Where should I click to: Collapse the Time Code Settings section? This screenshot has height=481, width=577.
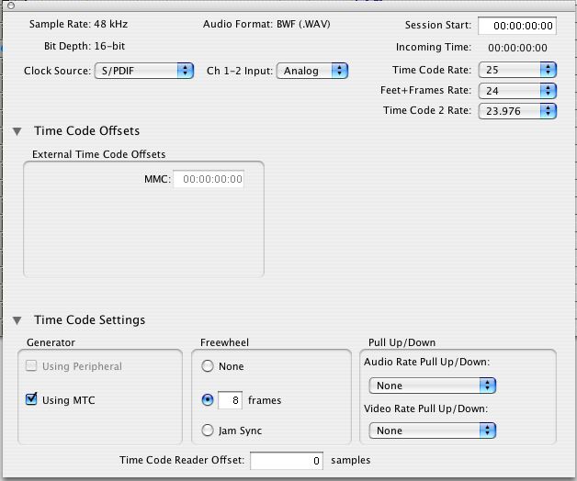coord(18,320)
